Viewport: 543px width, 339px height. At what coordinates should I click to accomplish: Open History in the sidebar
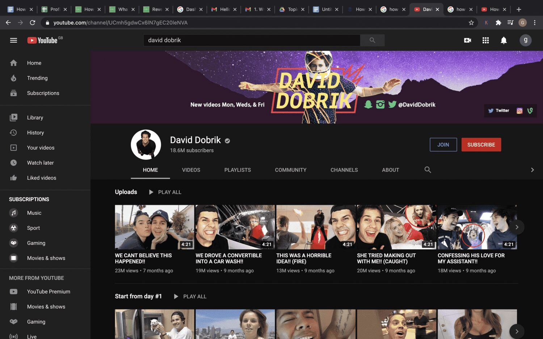tap(45, 133)
